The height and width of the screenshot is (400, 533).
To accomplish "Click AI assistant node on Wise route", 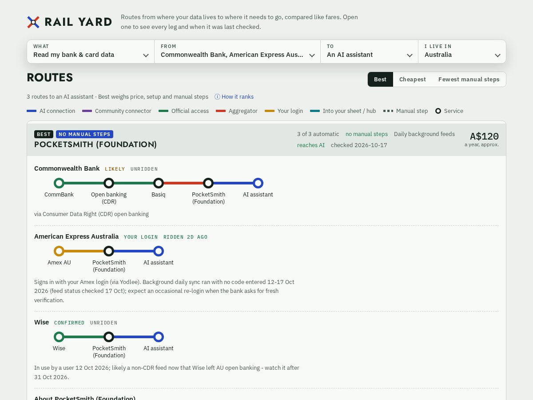I will [x=159, y=337].
